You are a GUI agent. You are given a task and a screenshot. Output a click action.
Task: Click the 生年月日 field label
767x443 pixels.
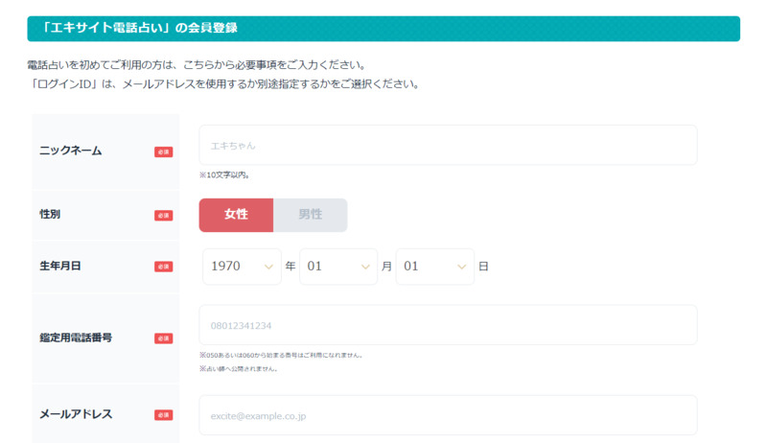(x=60, y=266)
